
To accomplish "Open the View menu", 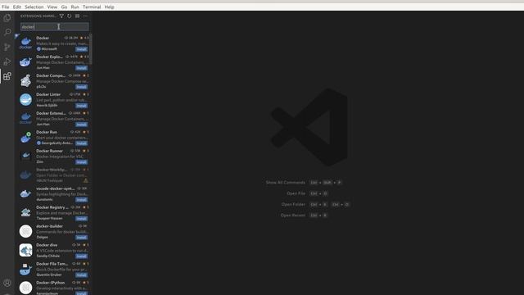I will [52, 7].
